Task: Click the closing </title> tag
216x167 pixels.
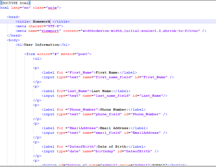Action: (x=61, y=22)
